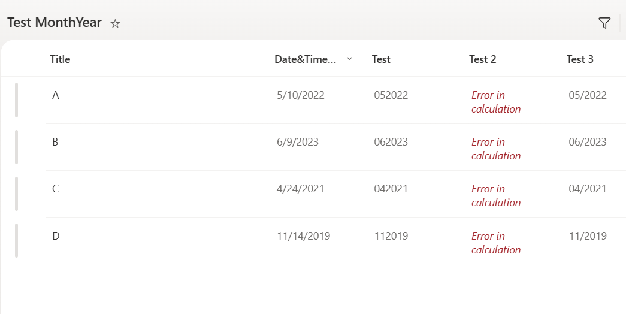The image size is (626, 314).
Task: Click Test value 042021
Action: pos(391,189)
